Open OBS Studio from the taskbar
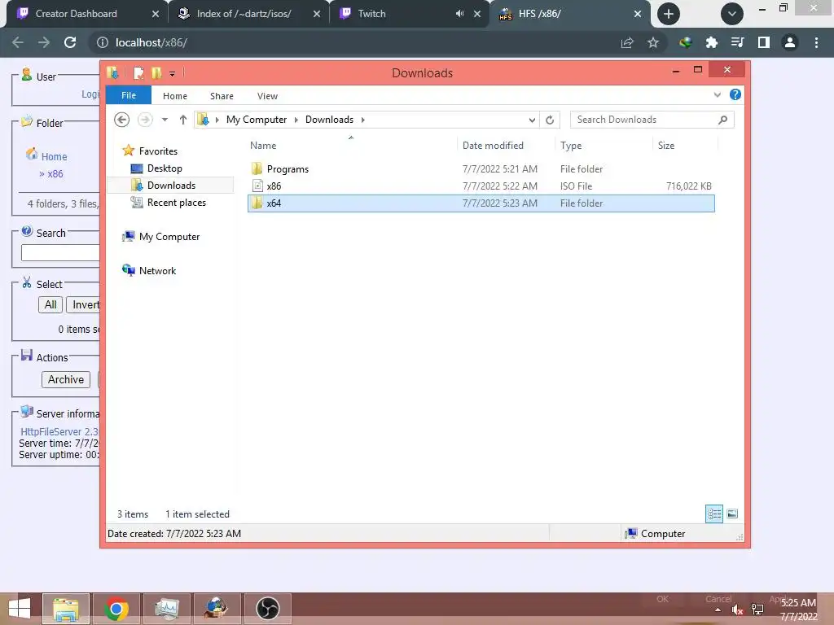The width and height of the screenshot is (834, 625). [x=267, y=609]
